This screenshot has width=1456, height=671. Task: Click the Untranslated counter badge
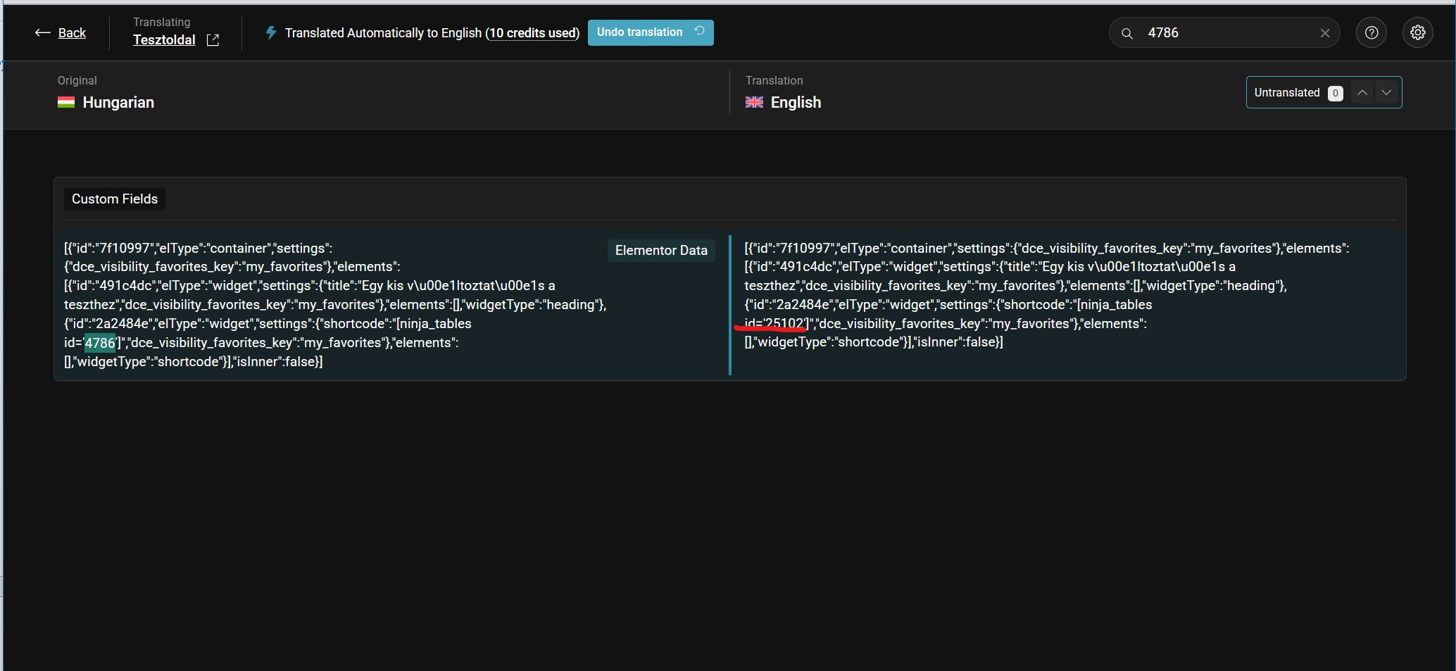1335,93
